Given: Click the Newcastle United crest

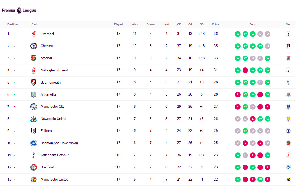Looking at the screenshot, I should pyautogui.click(x=34, y=119).
